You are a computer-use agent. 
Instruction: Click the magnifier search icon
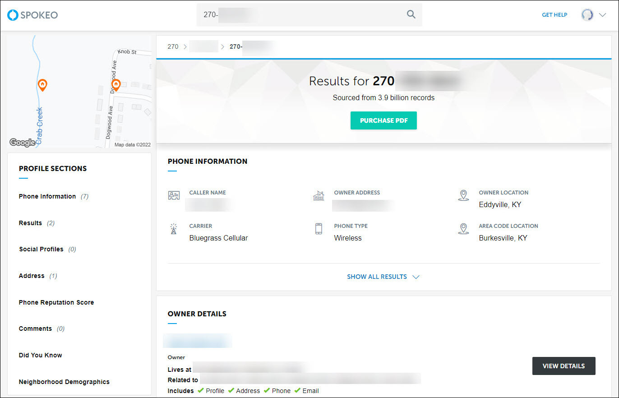pyautogui.click(x=411, y=14)
